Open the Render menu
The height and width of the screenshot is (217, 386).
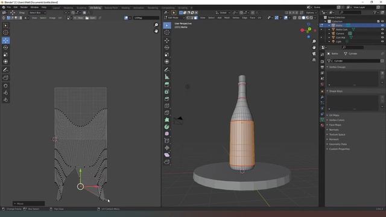24,7
